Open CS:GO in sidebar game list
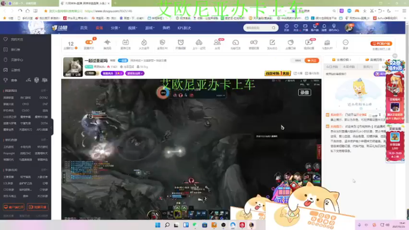 (x=26, y=110)
